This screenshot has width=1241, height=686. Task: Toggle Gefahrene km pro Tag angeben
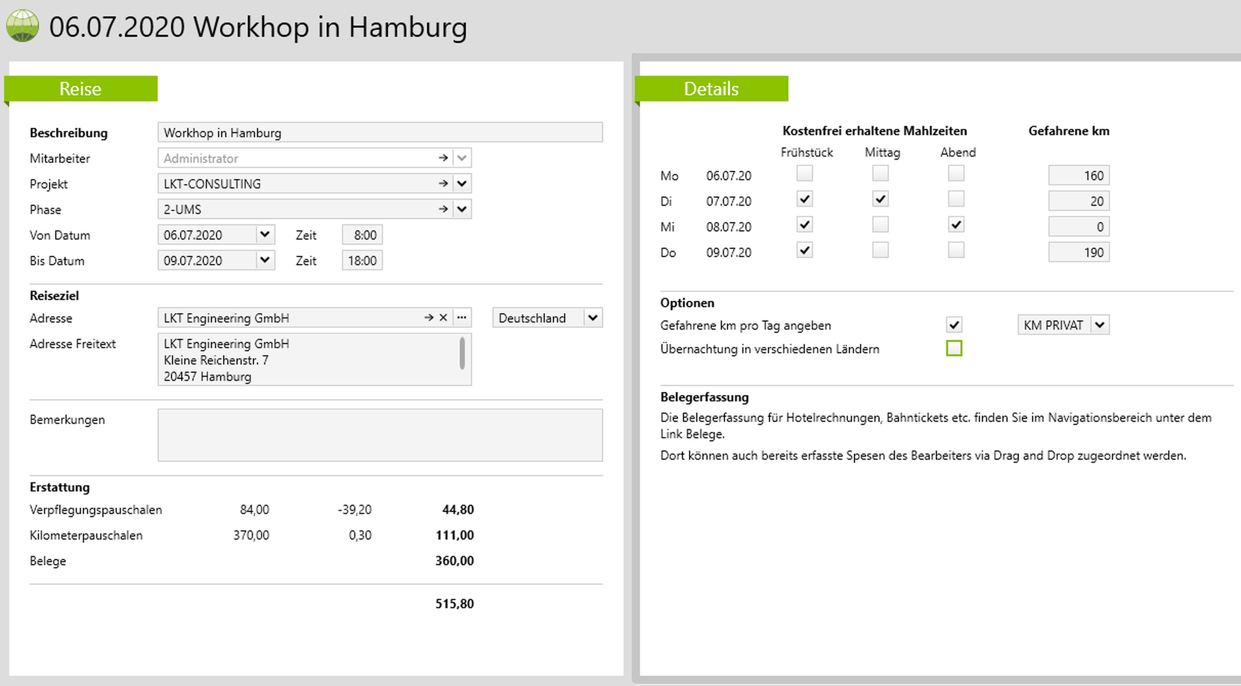pyautogui.click(x=954, y=325)
